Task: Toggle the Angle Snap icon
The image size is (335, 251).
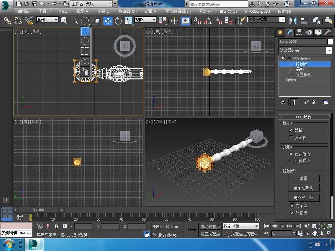Action: (208, 21)
